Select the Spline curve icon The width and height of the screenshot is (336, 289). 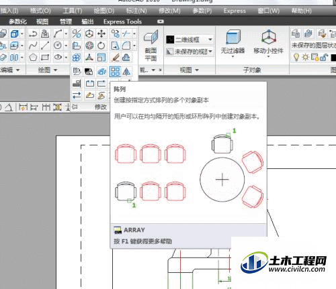pos(33,46)
